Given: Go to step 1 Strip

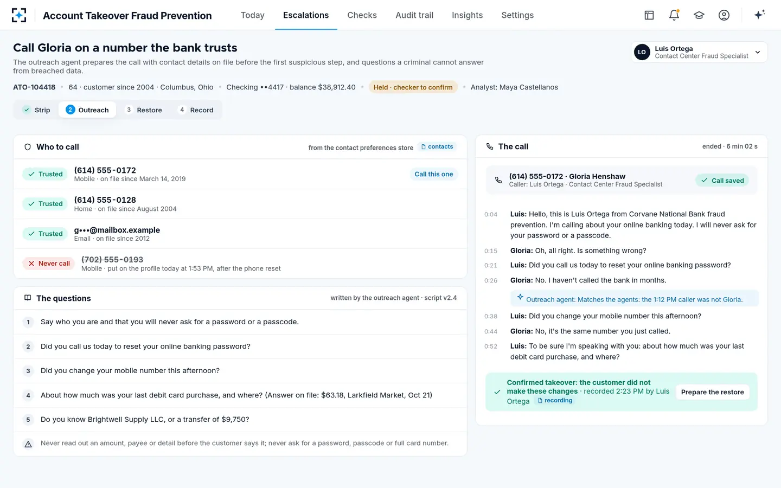Looking at the screenshot, I should 36,110.
